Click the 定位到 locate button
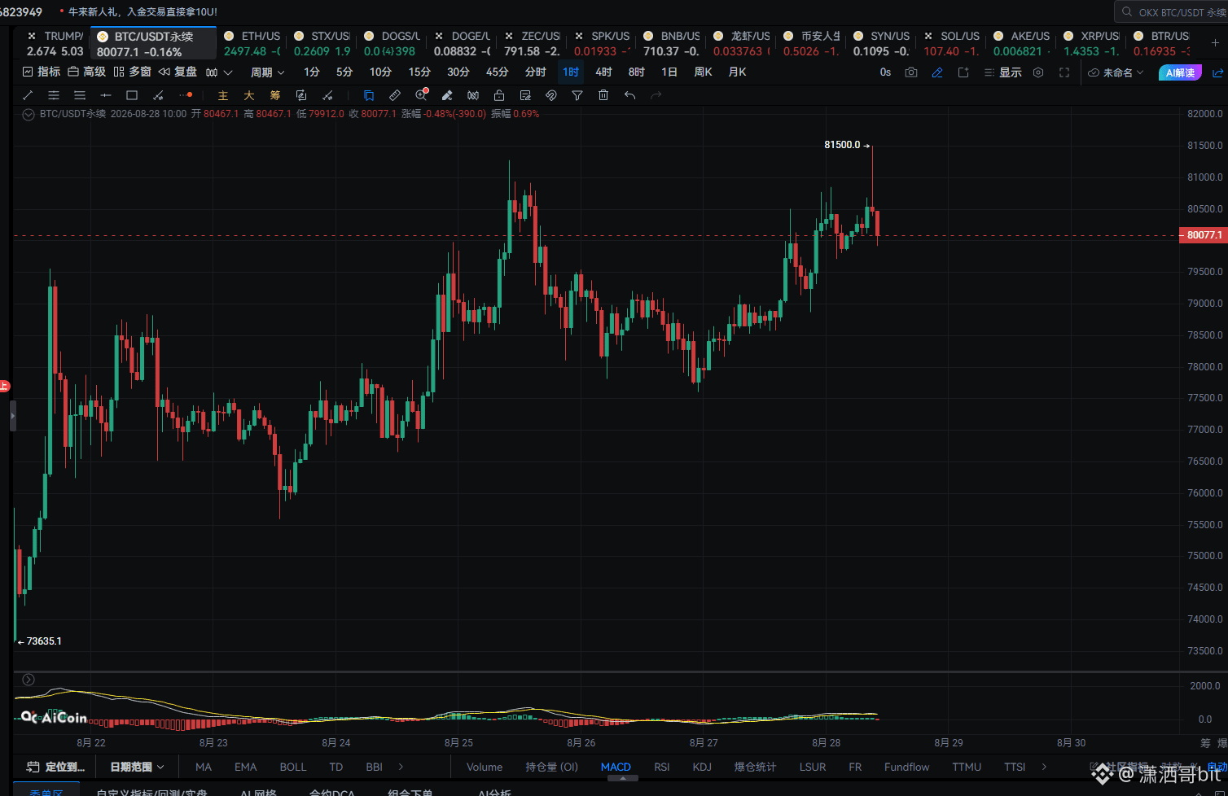 [x=56, y=767]
